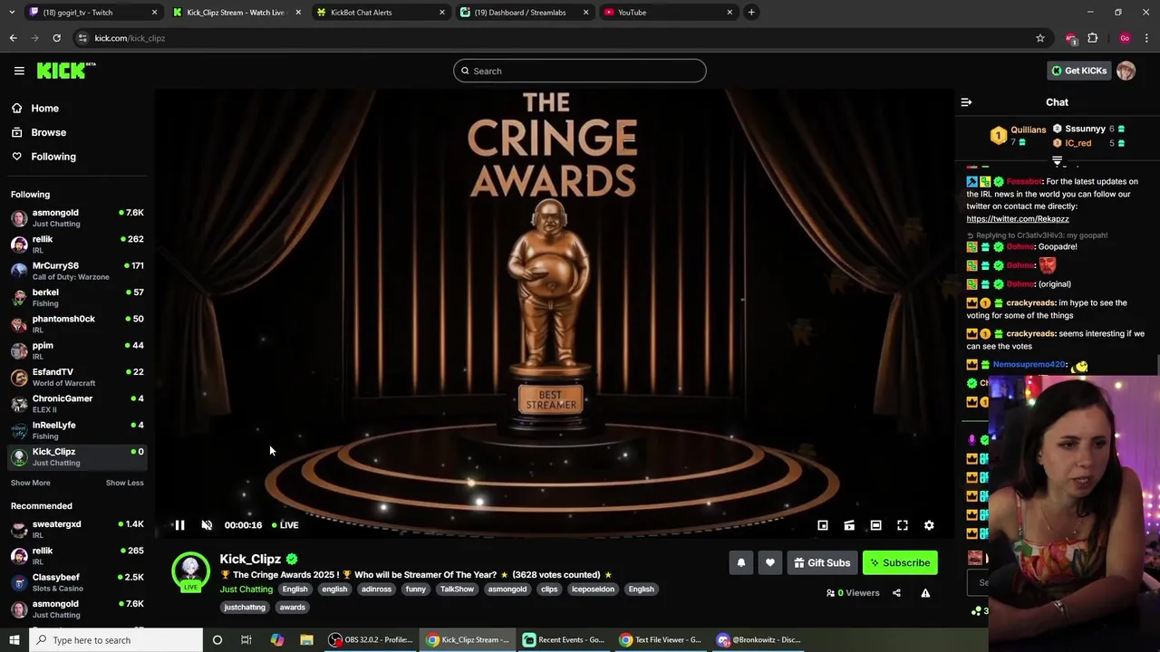Collapse followed list with Show Less
Viewport: 1160px width, 652px height.
point(124,483)
